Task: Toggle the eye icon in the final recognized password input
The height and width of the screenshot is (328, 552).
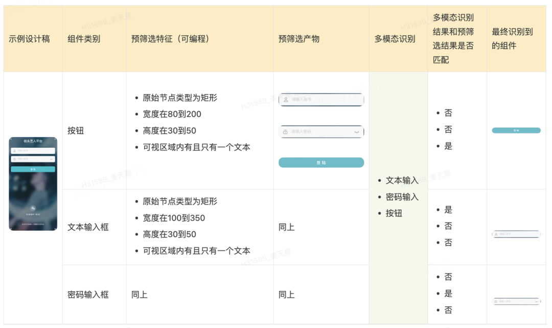Action: click(x=536, y=302)
